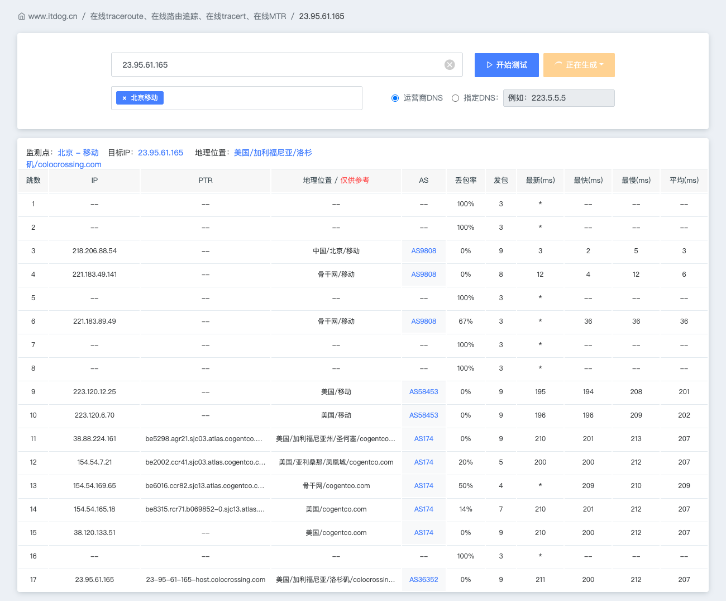The height and width of the screenshot is (601, 726).
Task: Open AS174 link for 38.88.224.161
Action: tap(424, 439)
